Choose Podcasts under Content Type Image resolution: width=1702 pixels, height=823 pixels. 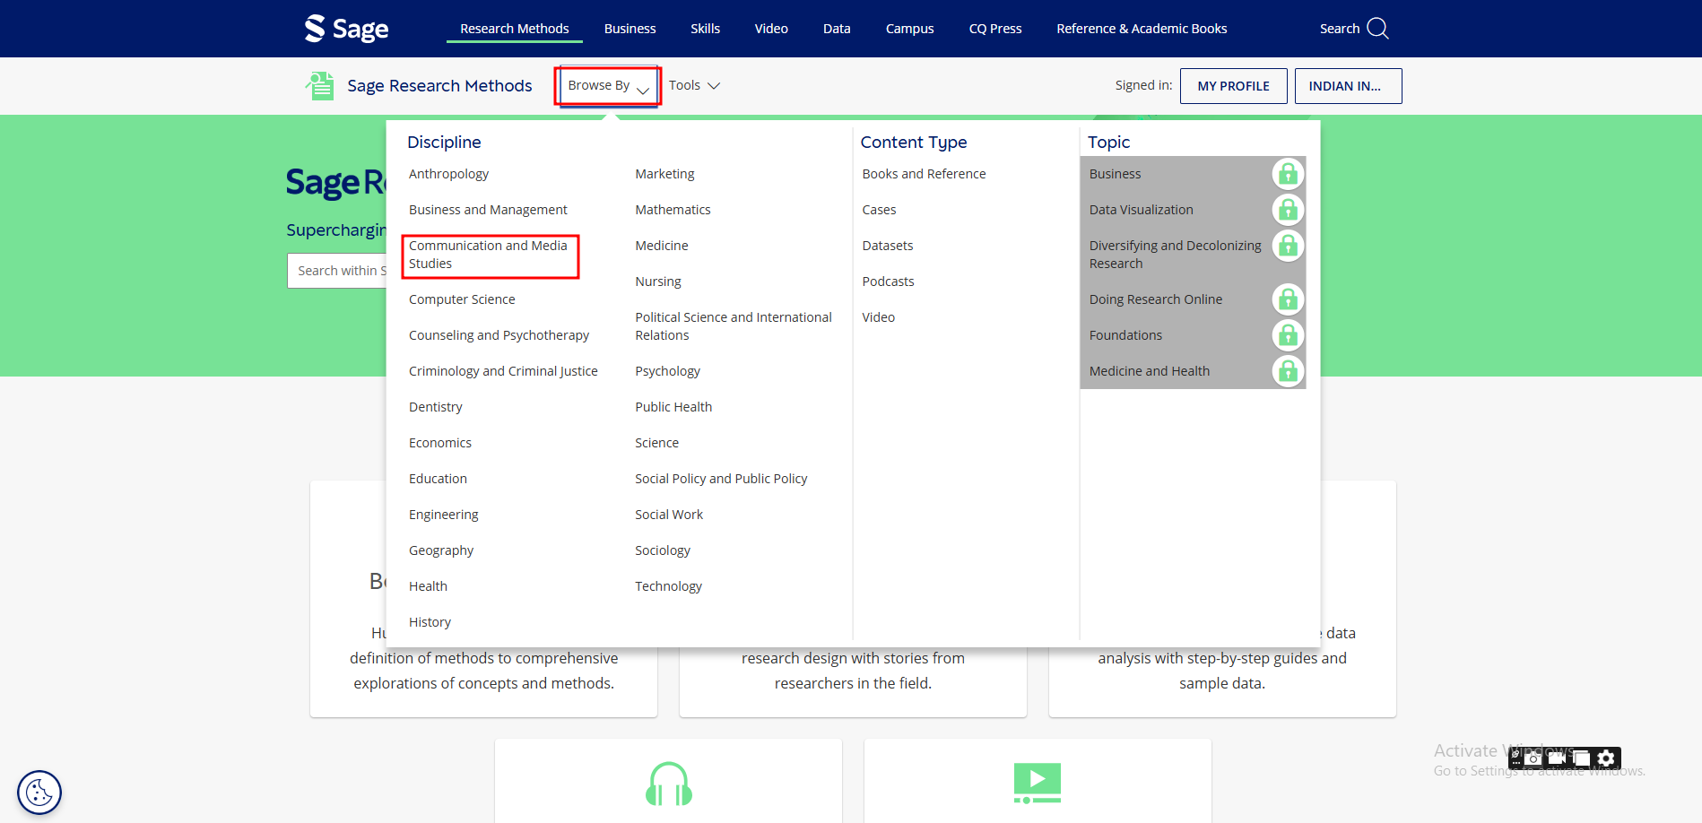coord(888,282)
